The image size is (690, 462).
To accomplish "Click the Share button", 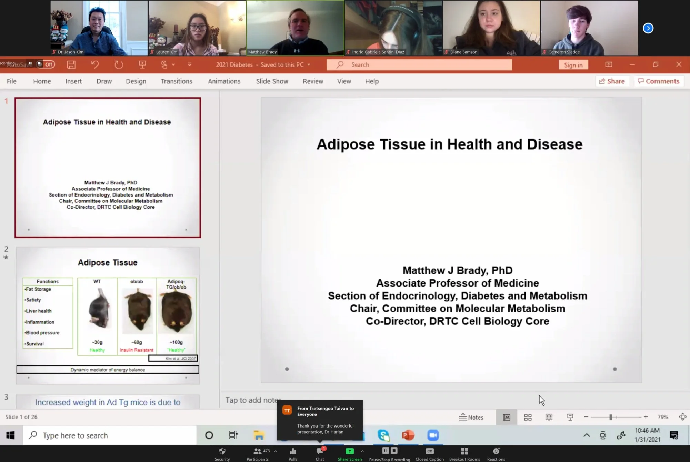I will click(x=612, y=81).
